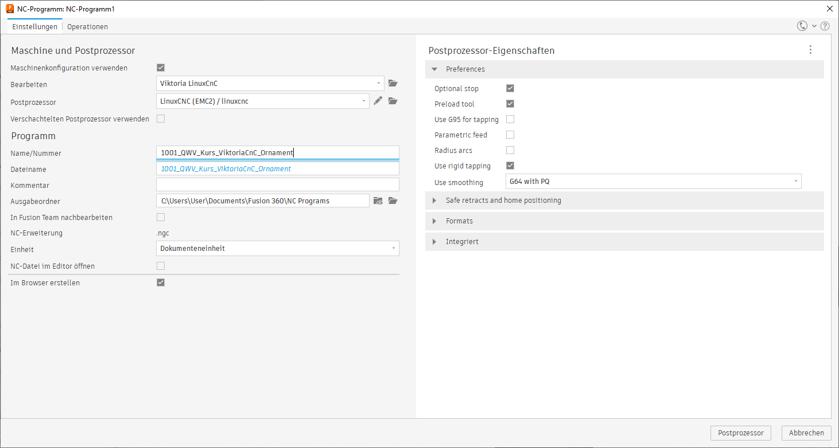Disable the Optional stop checkbox
The height and width of the screenshot is (448, 839).
[510, 88]
